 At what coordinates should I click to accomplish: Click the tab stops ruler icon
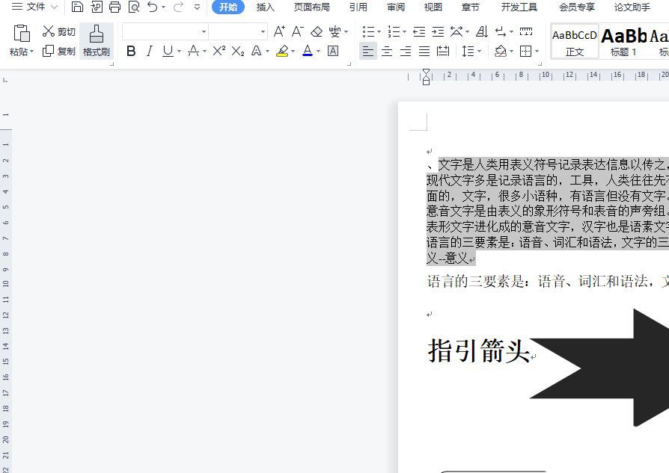[x=526, y=31]
